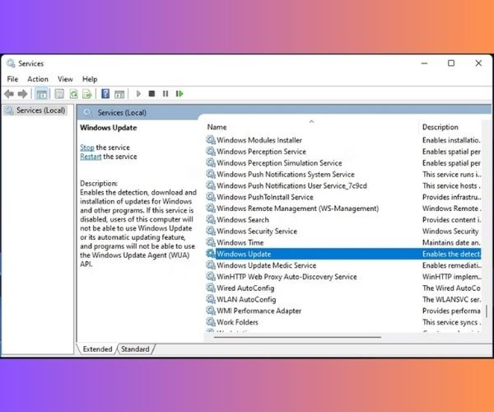The width and height of the screenshot is (494, 412).
Task: Open the Properties toolbar icon
Action: (x=59, y=94)
